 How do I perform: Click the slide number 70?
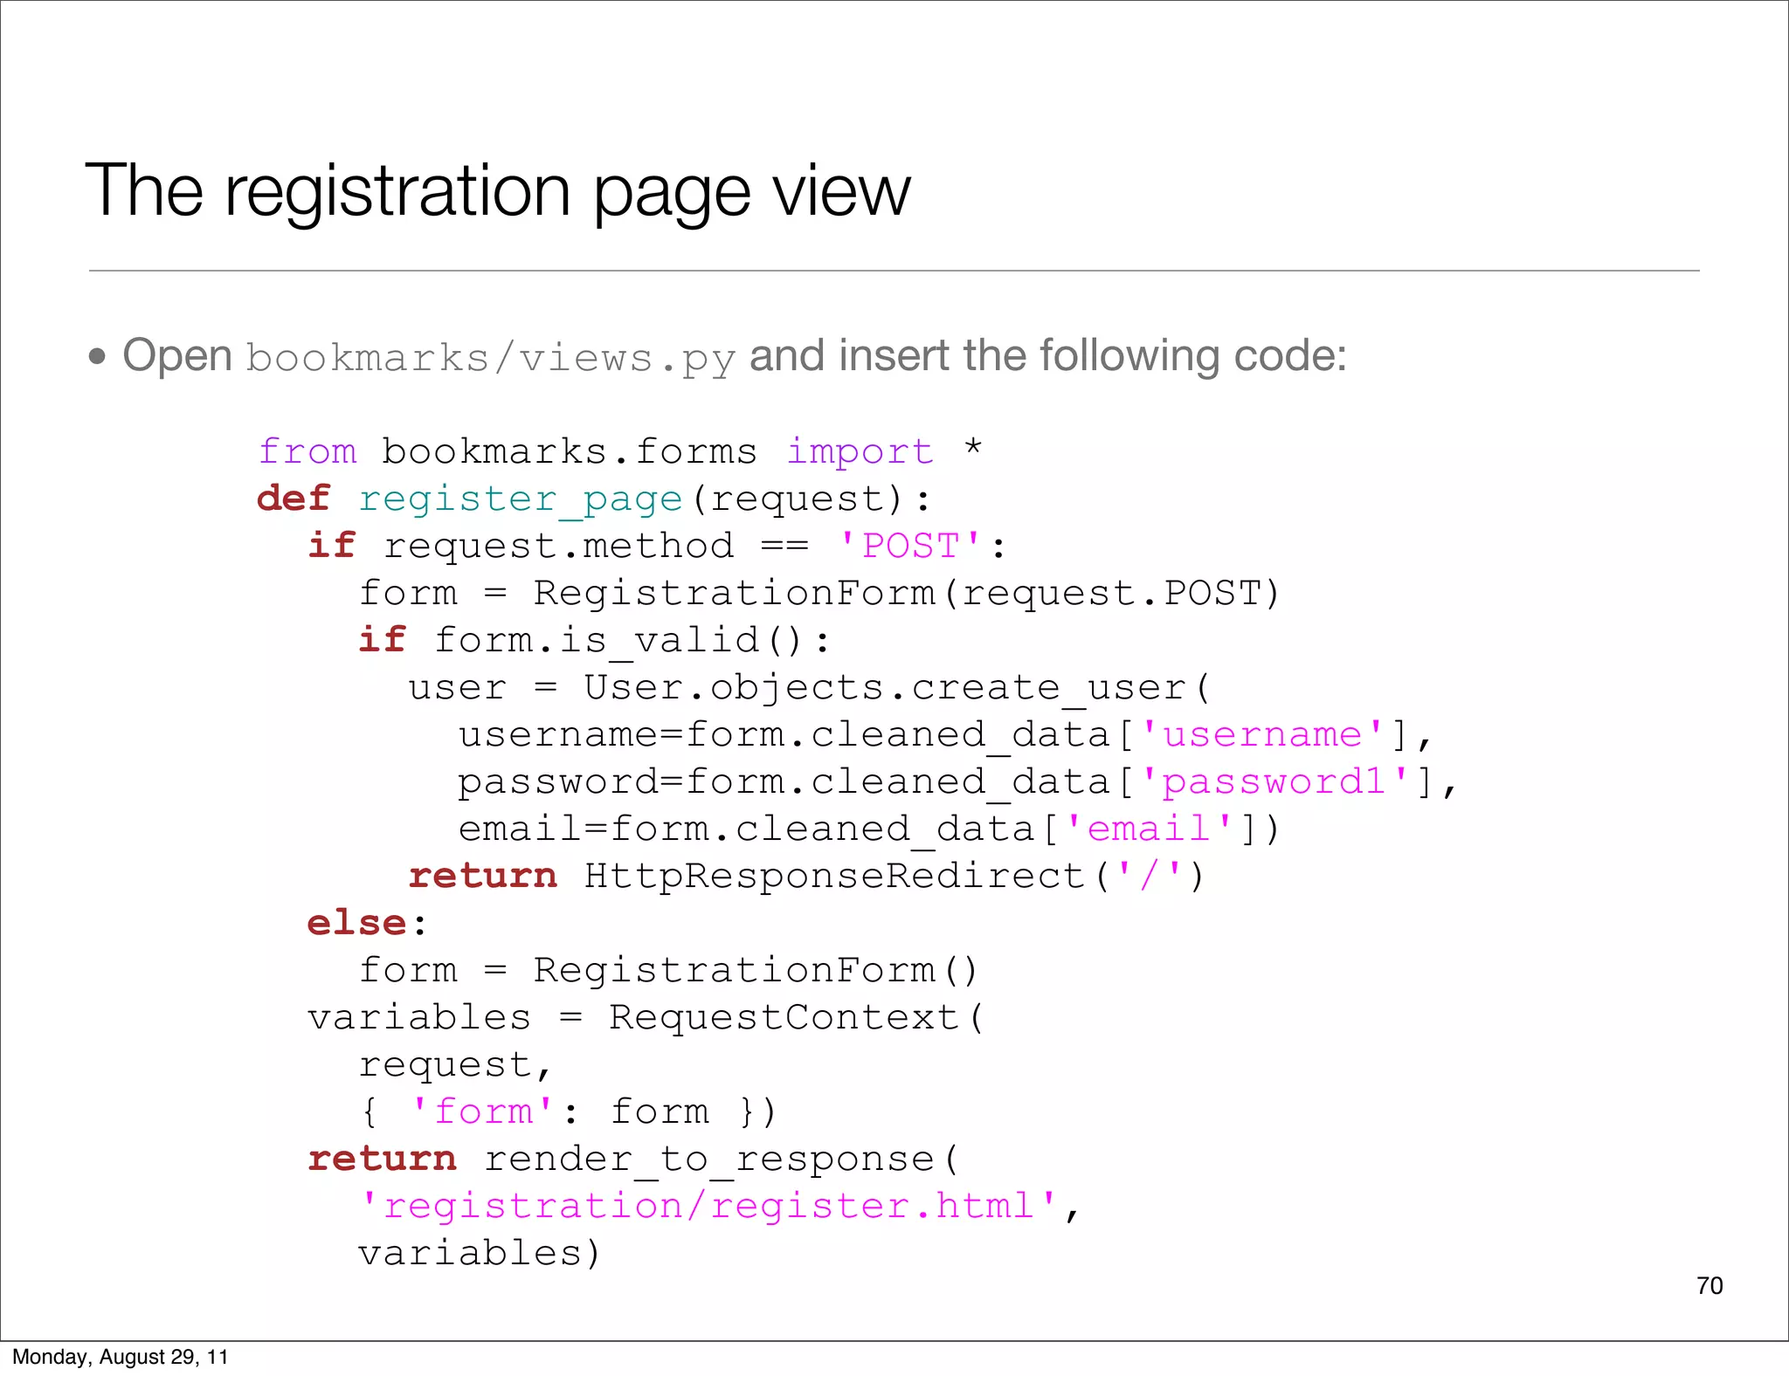pos(1710,1286)
